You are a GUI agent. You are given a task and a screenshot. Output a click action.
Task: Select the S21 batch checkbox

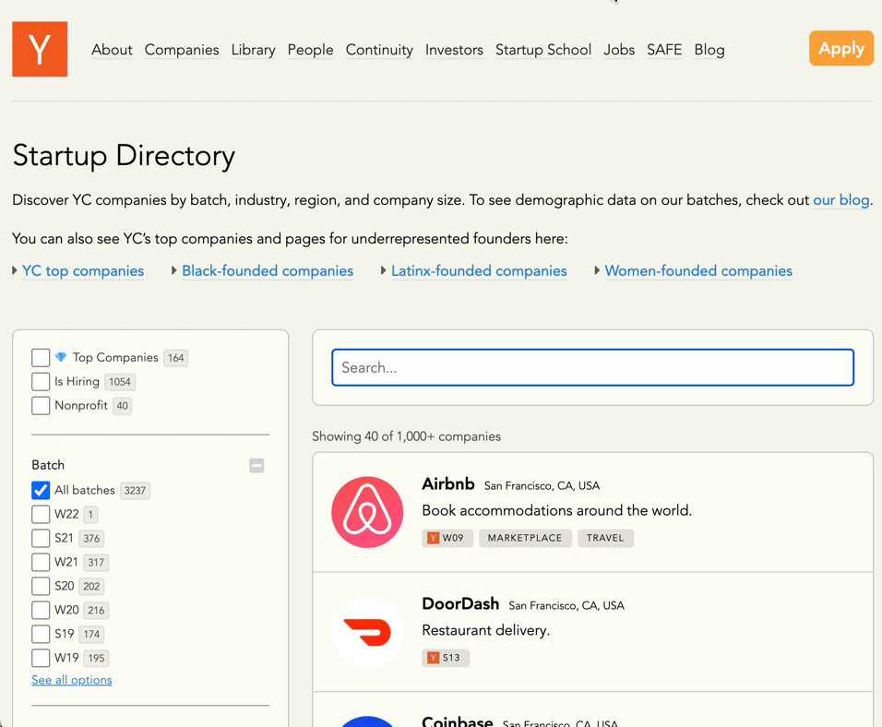click(x=41, y=538)
